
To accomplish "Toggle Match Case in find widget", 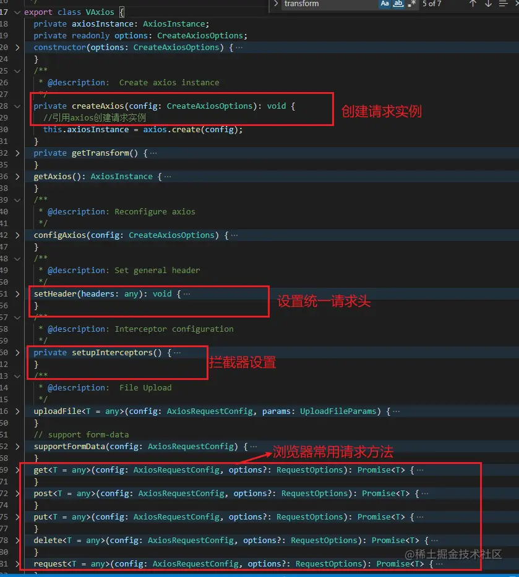I will tap(385, 4).
